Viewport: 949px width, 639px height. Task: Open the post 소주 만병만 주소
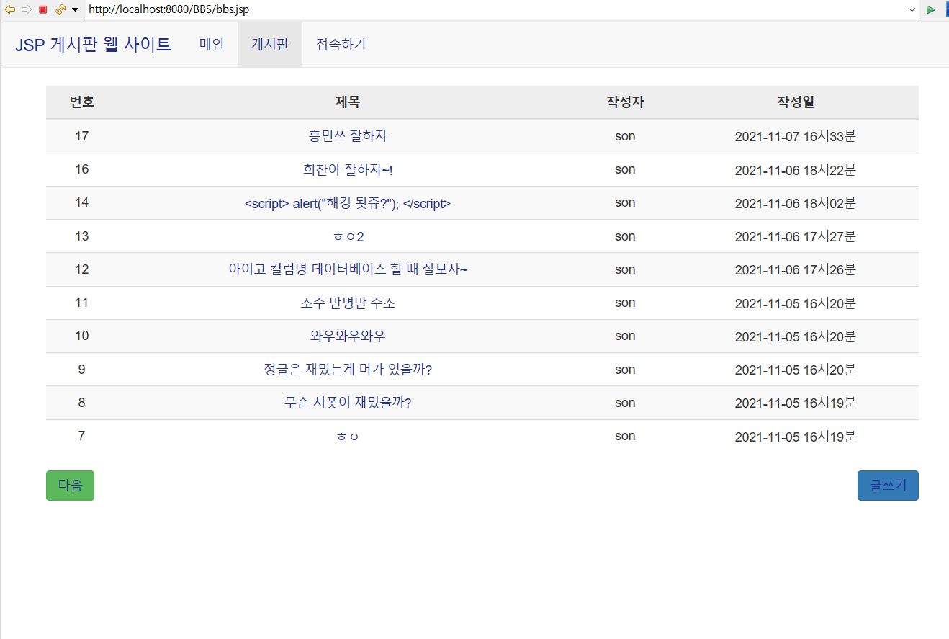pyautogui.click(x=348, y=303)
